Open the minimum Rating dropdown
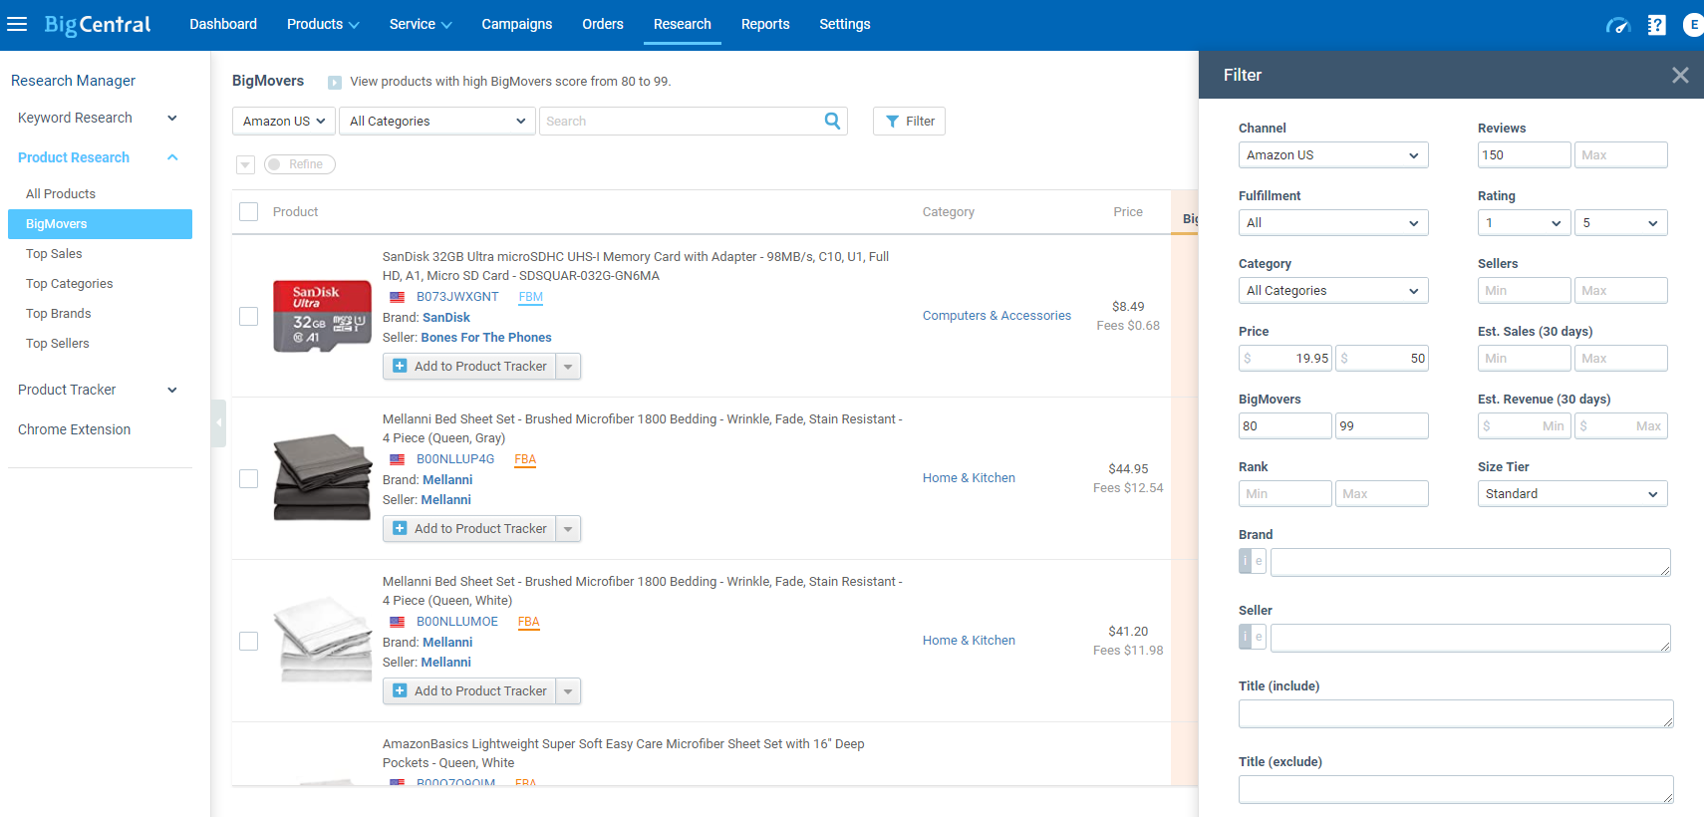The height and width of the screenshot is (817, 1704). point(1524,222)
